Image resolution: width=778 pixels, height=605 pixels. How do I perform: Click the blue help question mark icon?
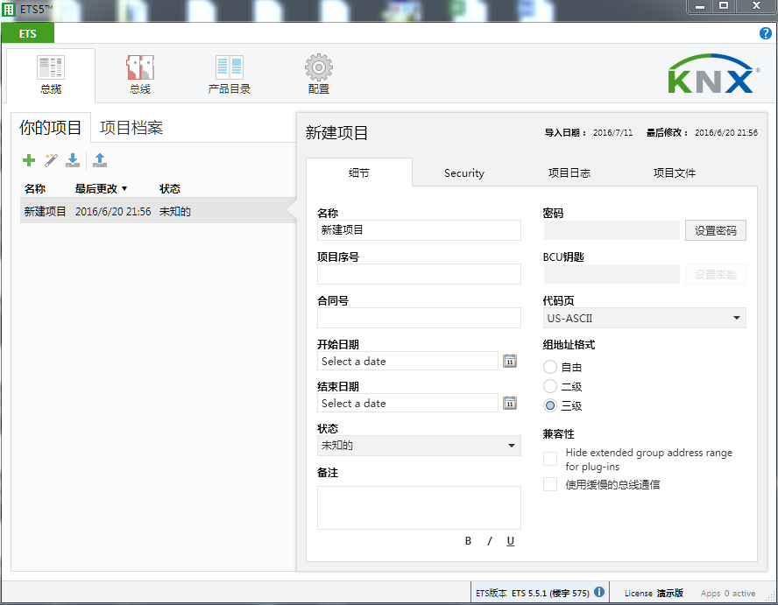[x=765, y=33]
